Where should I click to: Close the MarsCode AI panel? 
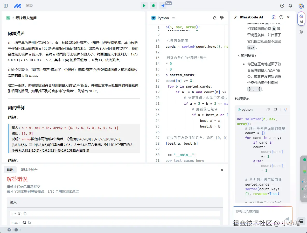tap(288, 17)
